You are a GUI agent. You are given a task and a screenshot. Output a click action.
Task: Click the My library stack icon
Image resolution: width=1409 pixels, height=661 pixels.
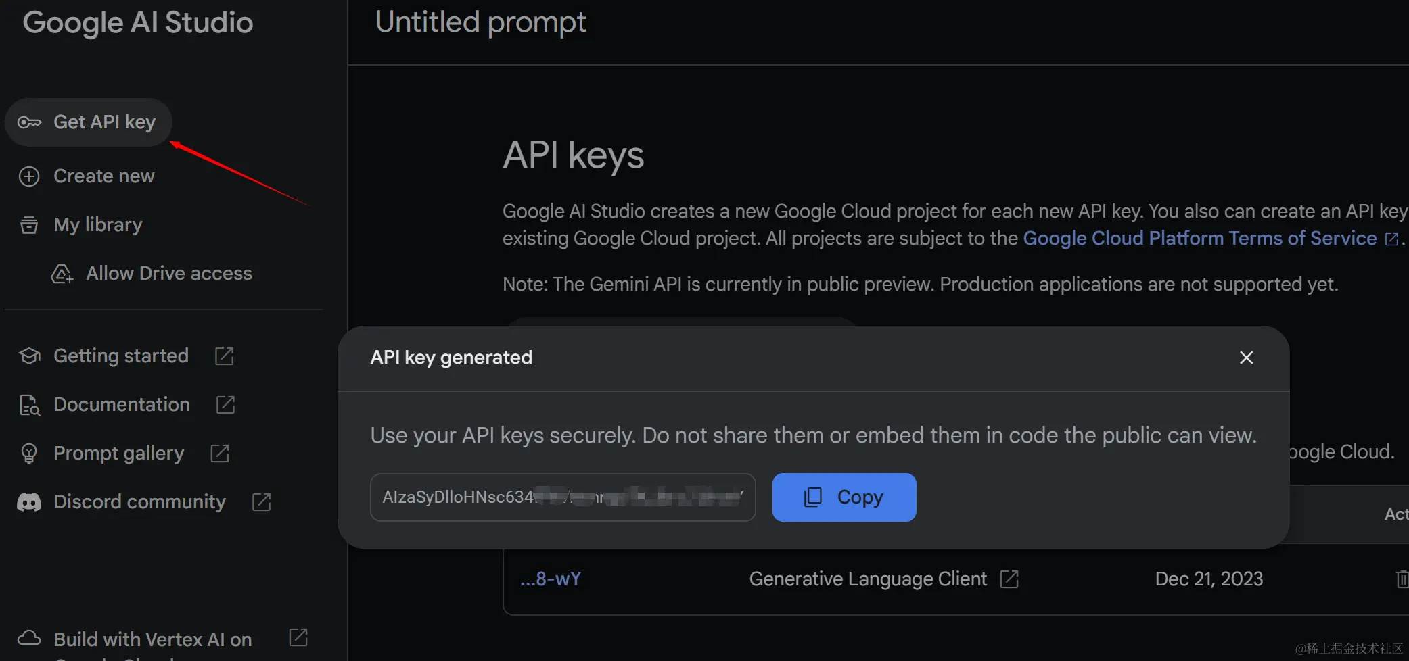click(29, 225)
